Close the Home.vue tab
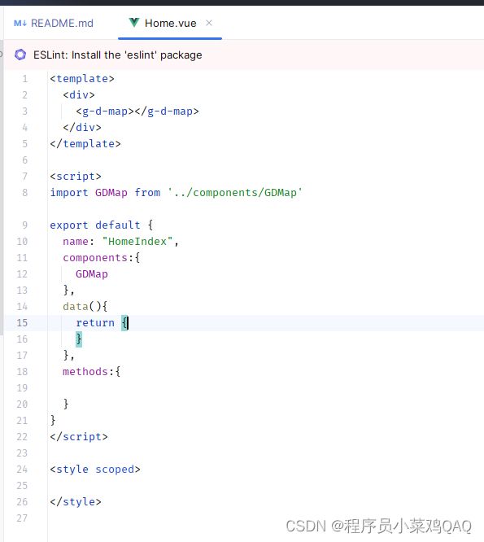Viewport: 484px width, 542px height. 209,23
